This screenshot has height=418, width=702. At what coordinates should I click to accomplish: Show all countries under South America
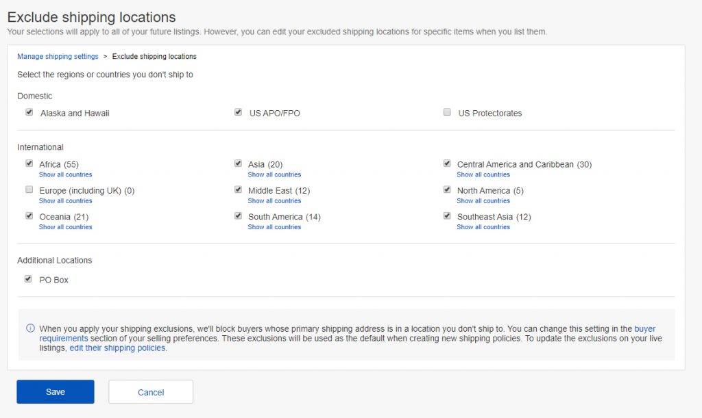(274, 227)
